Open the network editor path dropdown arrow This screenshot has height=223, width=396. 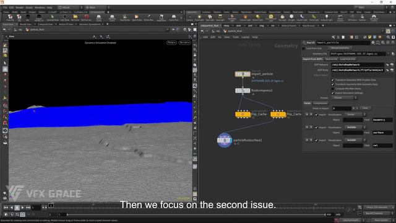382,31
